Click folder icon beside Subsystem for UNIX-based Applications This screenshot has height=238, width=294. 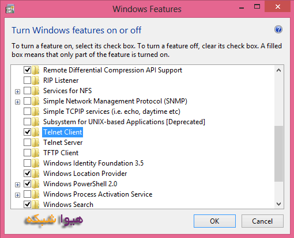tap(36, 122)
